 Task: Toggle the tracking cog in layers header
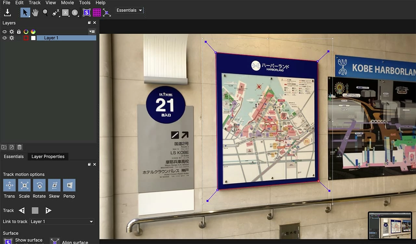12,32
